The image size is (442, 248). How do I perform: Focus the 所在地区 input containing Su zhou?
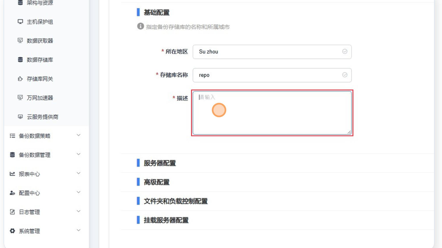272,52
